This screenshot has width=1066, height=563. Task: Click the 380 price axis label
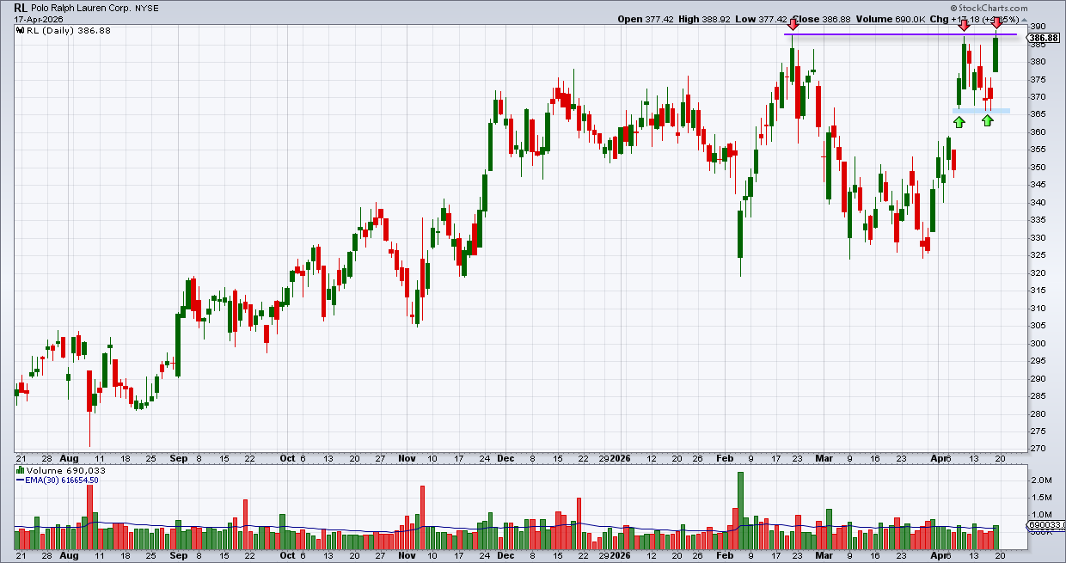pyautogui.click(x=1038, y=62)
